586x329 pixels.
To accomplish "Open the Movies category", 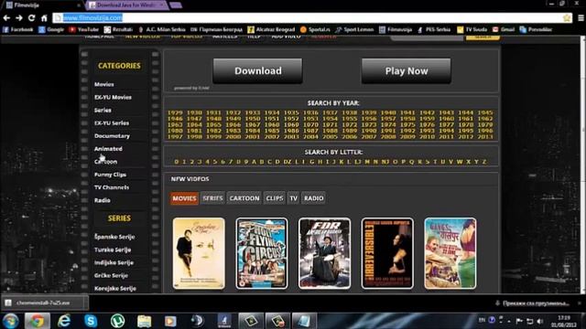I will click(103, 84).
